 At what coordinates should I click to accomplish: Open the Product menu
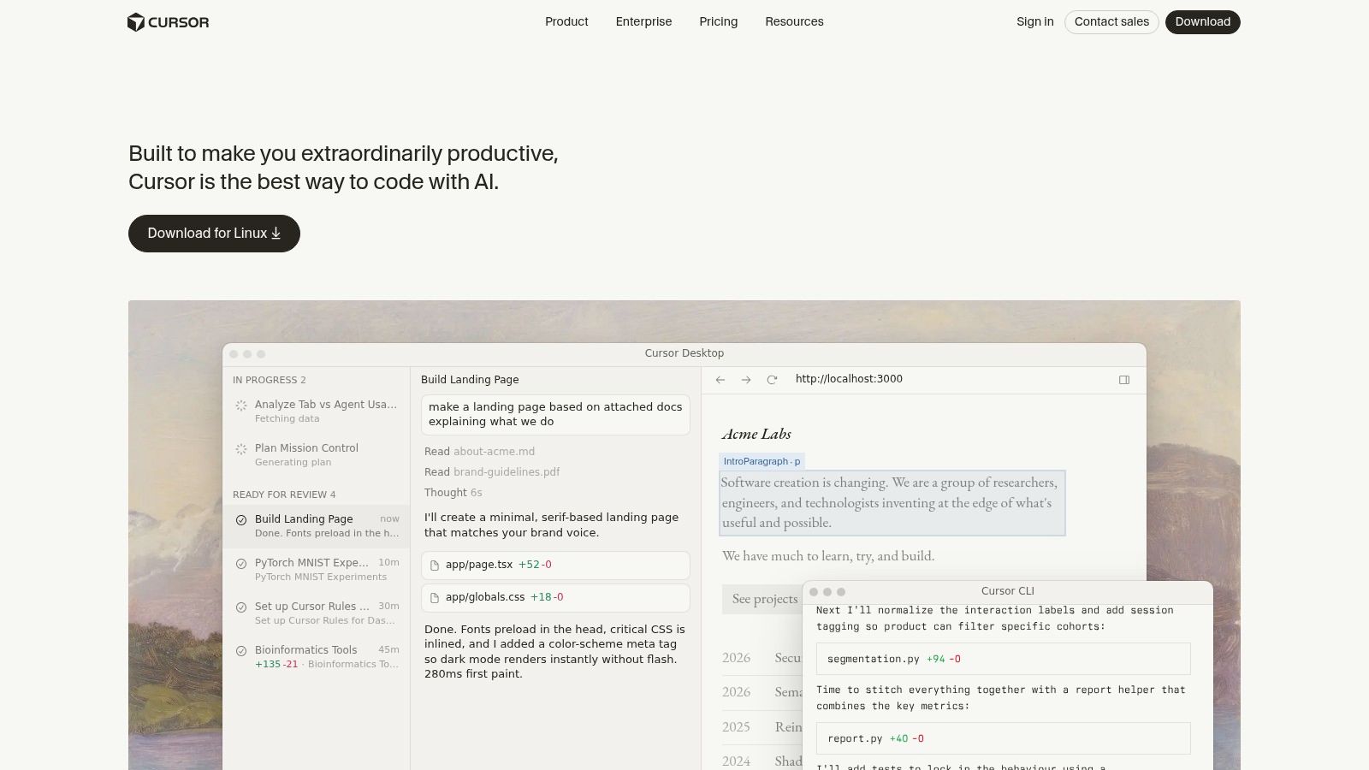[x=566, y=22]
